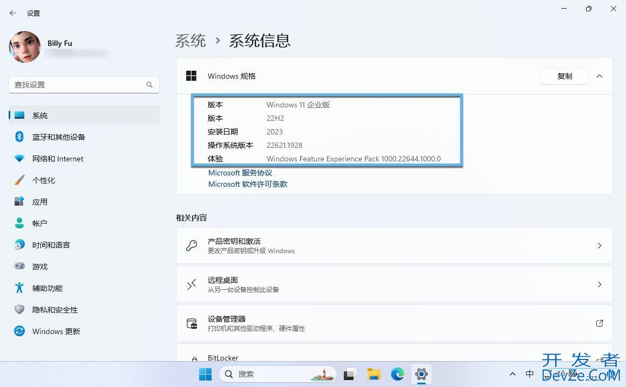The width and height of the screenshot is (626, 387).
Task: Click the key icon for 产品密钥和激活
Action: tap(192, 245)
